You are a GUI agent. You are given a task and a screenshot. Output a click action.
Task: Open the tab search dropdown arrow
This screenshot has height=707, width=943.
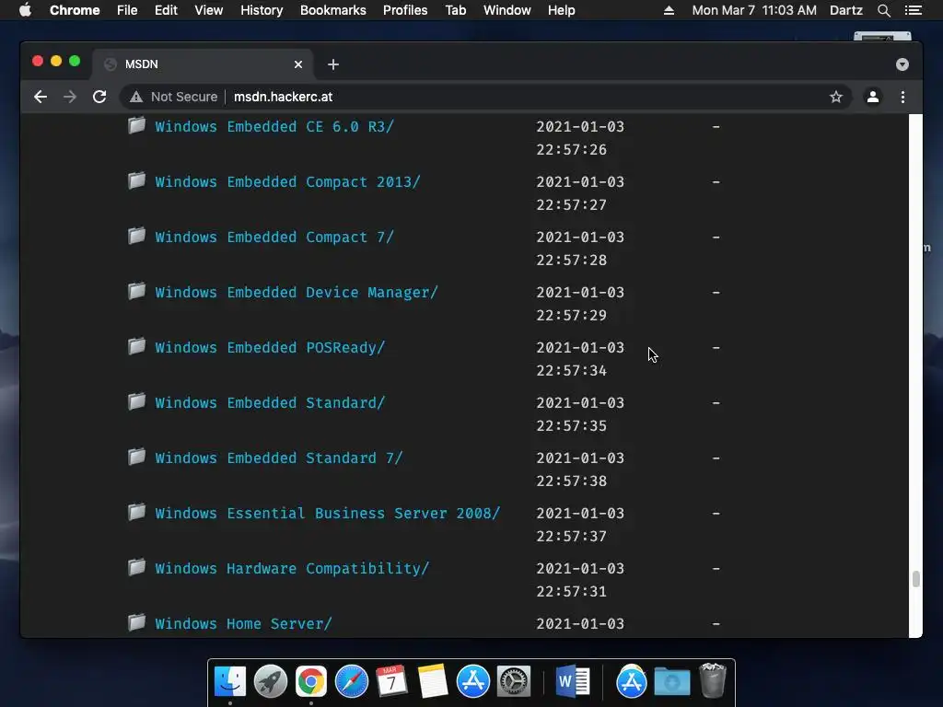point(902,64)
